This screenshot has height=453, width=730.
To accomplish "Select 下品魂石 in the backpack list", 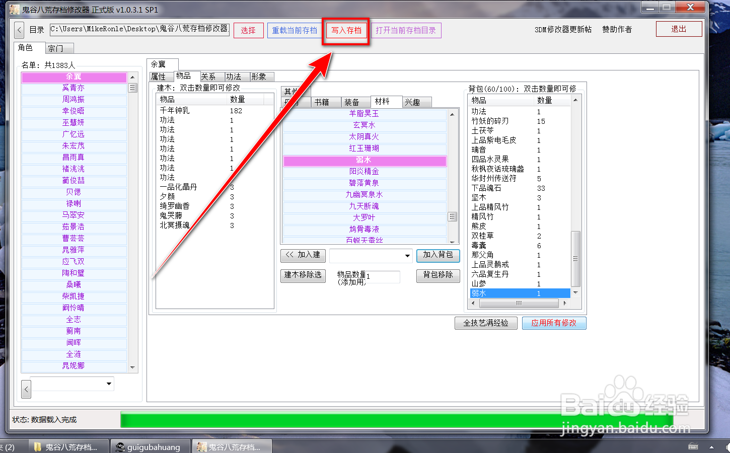I will 520,188.
